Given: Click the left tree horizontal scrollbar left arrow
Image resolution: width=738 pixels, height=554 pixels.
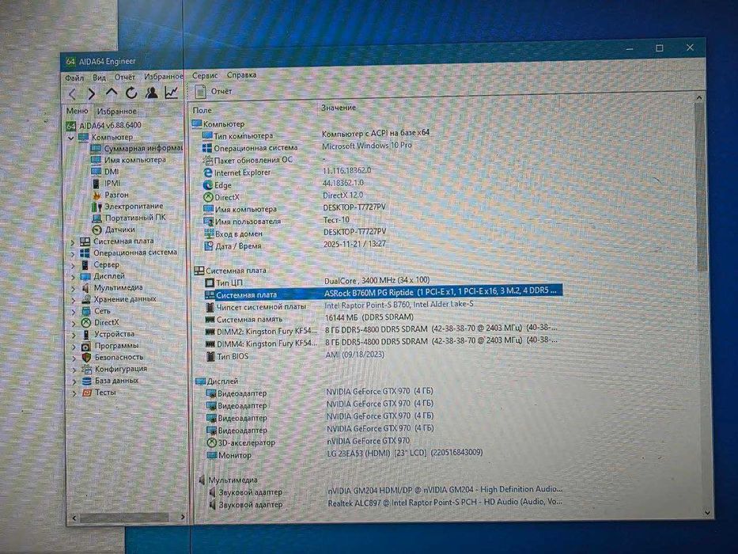Looking at the screenshot, I should [74, 518].
